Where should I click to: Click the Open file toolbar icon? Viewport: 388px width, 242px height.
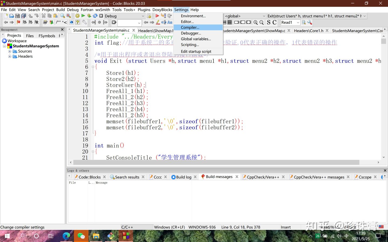[x=11, y=16]
